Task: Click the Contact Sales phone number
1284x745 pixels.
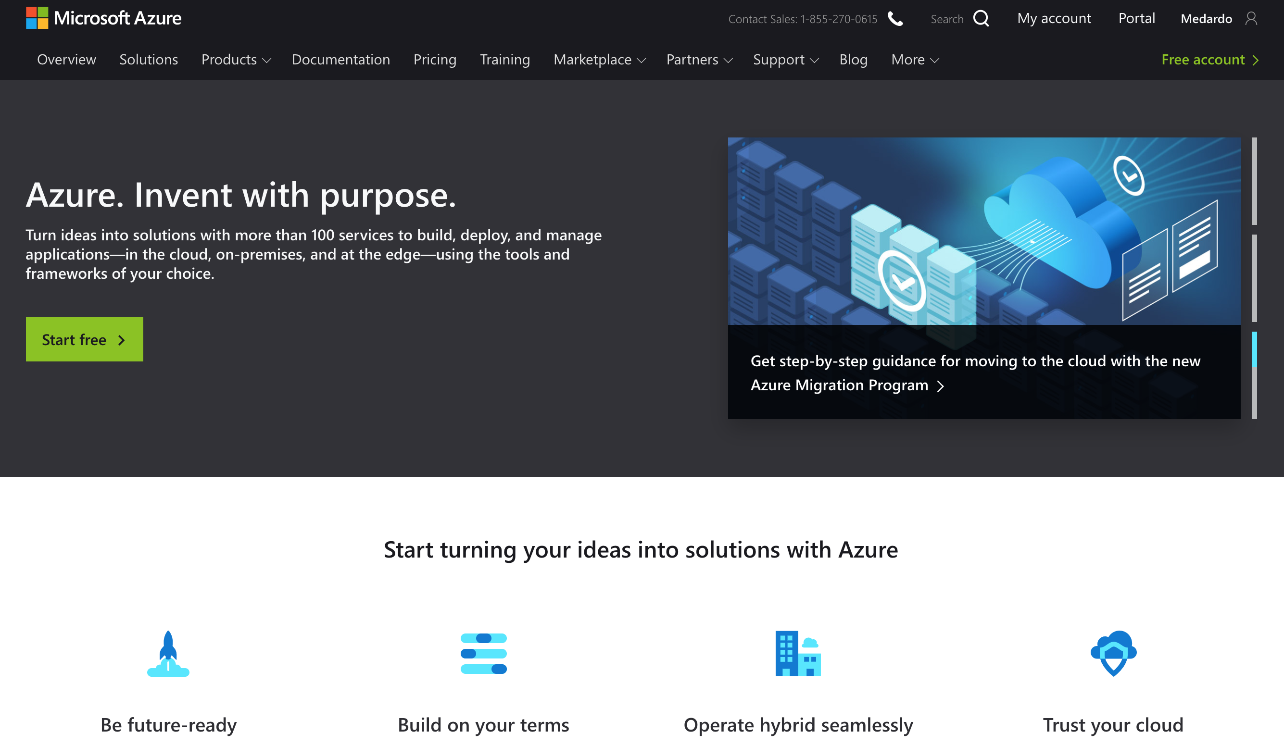Action: click(838, 19)
